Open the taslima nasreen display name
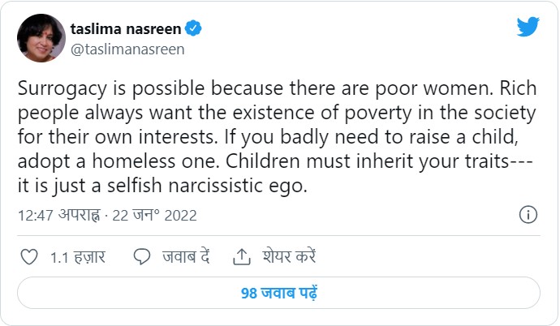 coord(126,28)
